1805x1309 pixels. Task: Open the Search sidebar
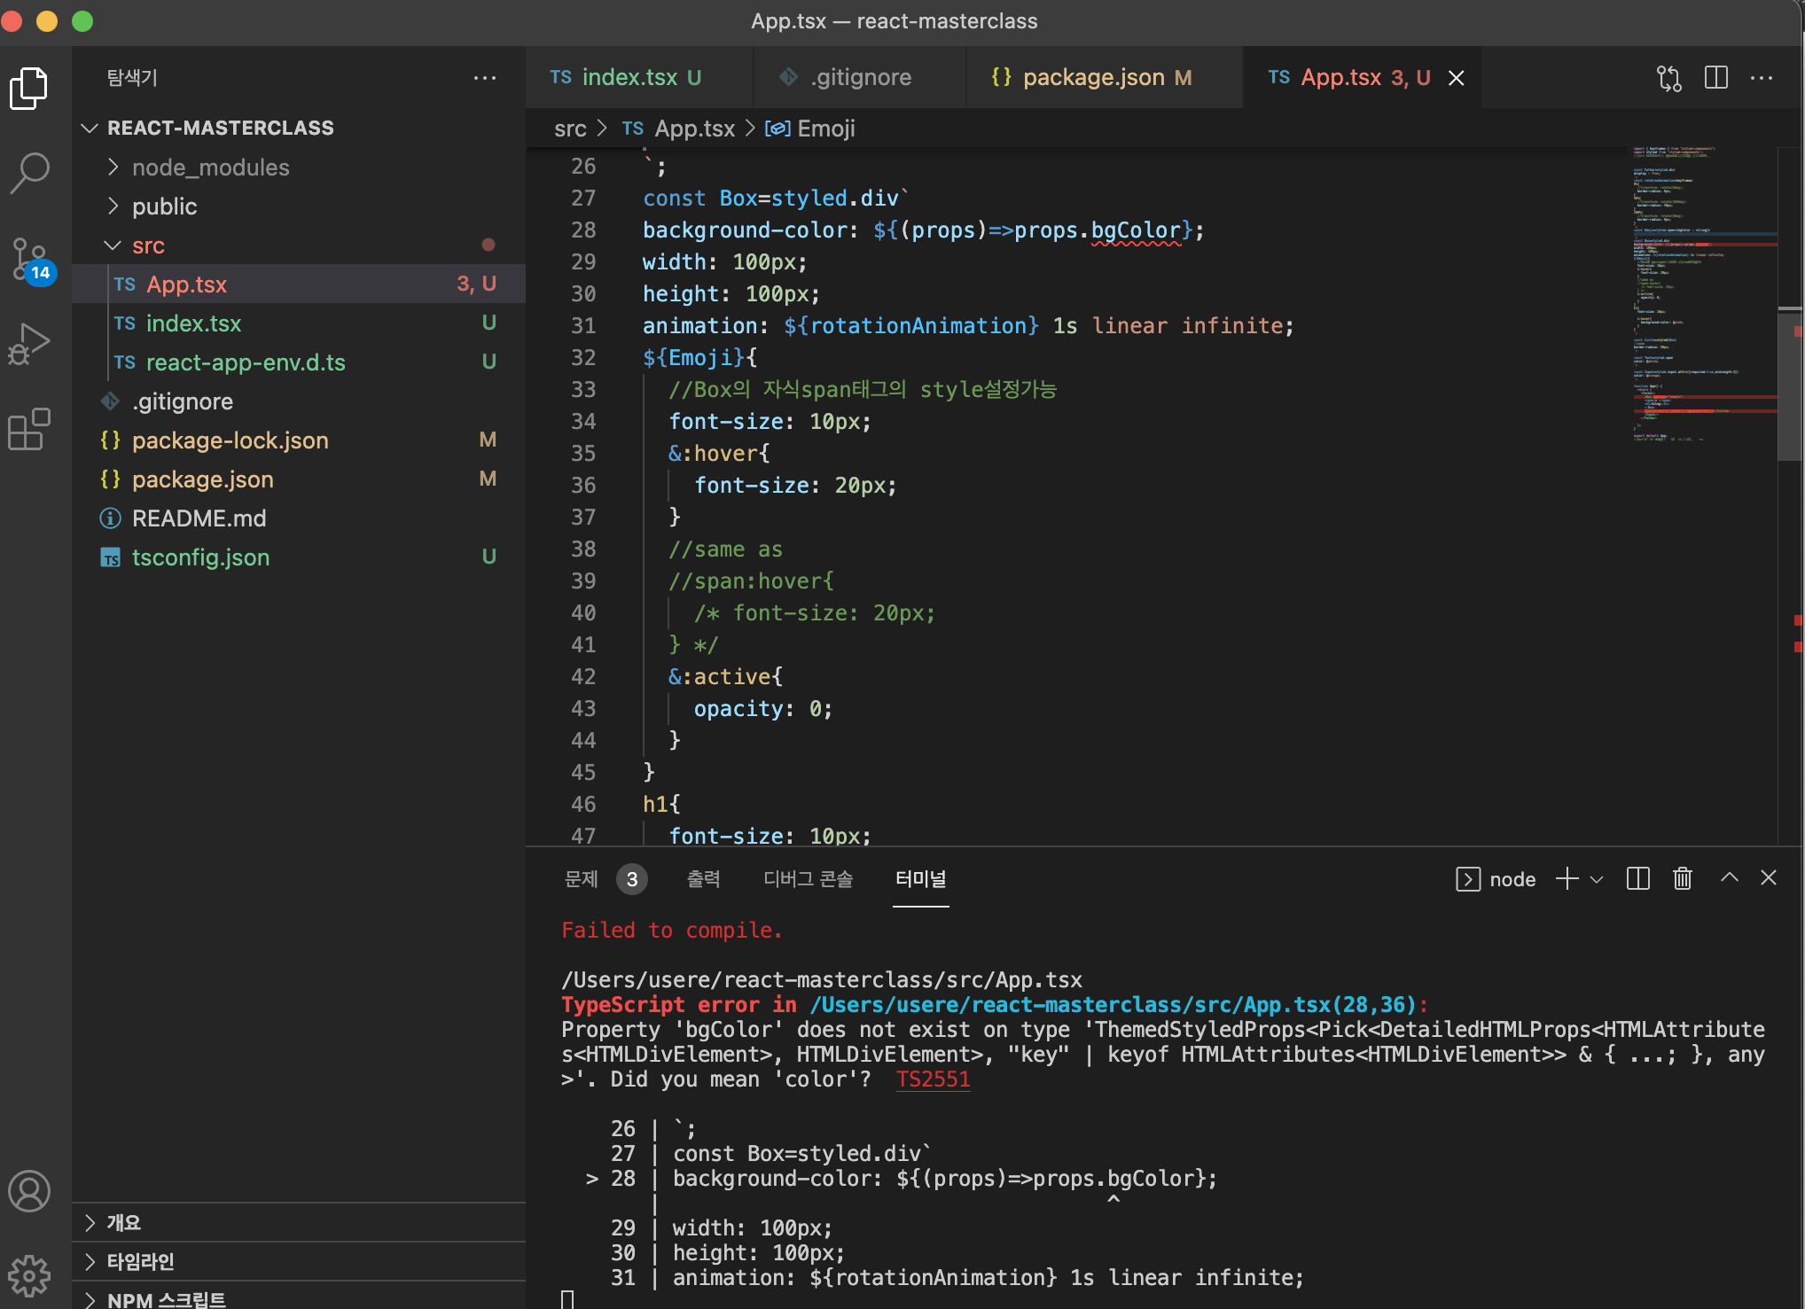(29, 173)
